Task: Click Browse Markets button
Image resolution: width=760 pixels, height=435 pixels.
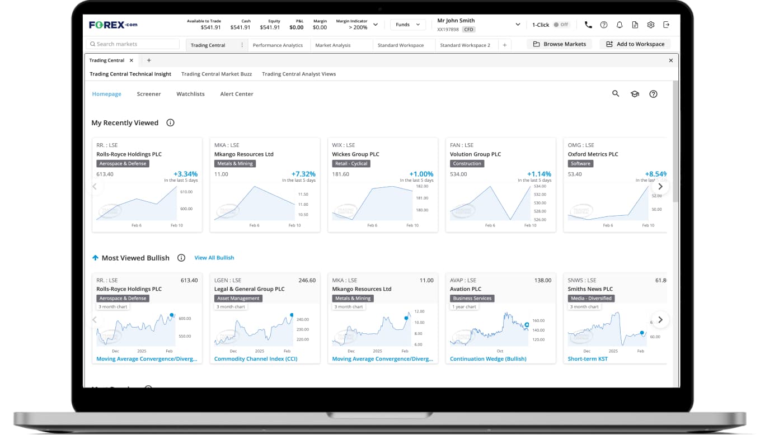Action: pyautogui.click(x=559, y=44)
